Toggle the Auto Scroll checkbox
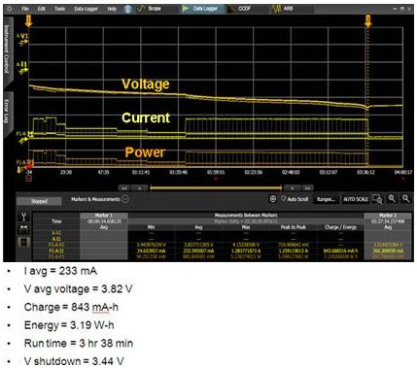Screen dimensions: 417x368 284,199
